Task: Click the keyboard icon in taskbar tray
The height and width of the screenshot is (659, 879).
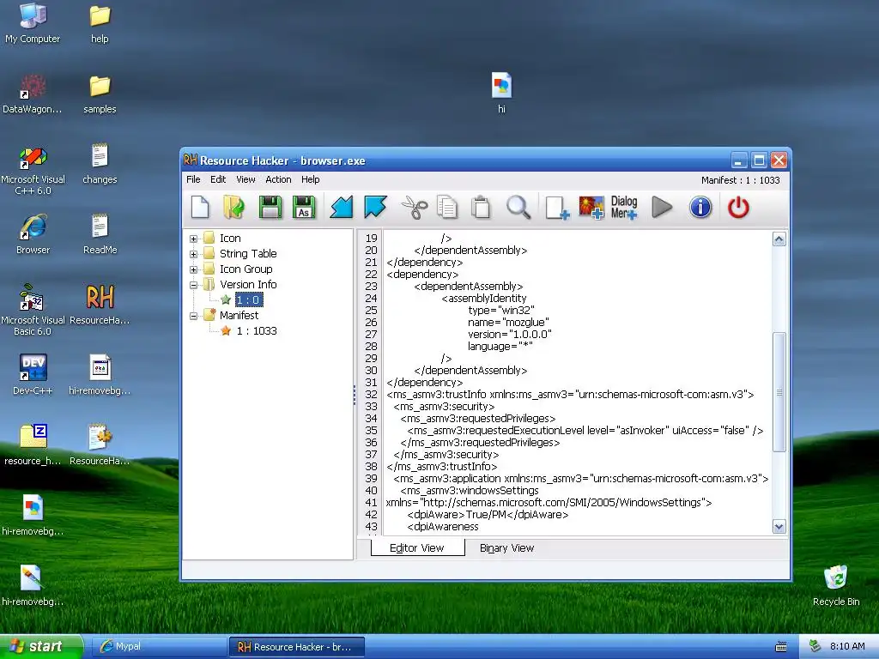Action: (781, 647)
